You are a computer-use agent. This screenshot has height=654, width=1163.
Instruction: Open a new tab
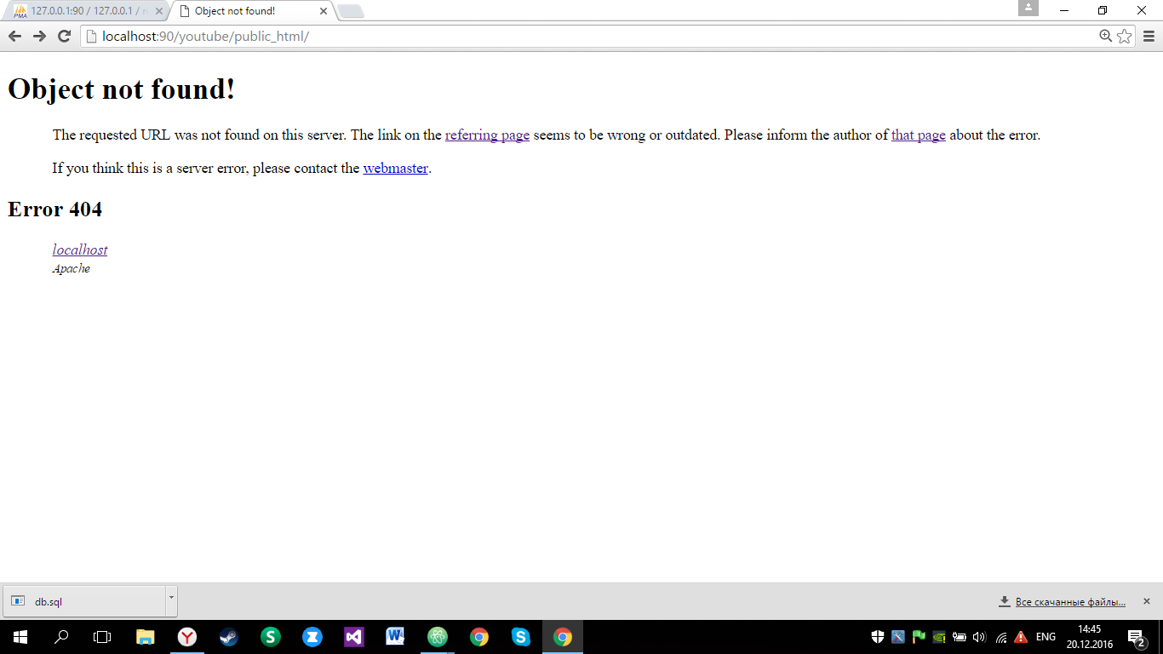click(x=351, y=11)
